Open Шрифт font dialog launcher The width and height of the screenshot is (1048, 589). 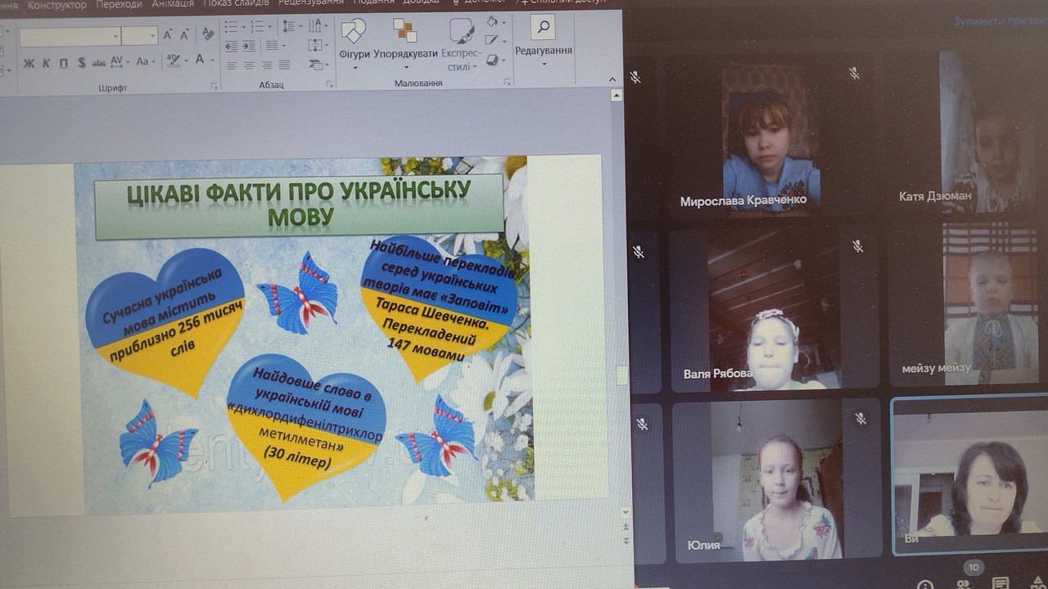click(215, 85)
